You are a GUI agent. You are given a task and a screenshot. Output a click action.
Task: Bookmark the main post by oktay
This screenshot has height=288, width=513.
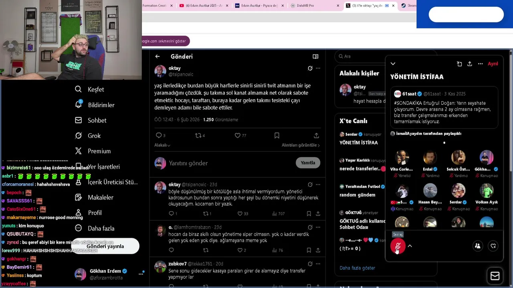(x=277, y=136)
